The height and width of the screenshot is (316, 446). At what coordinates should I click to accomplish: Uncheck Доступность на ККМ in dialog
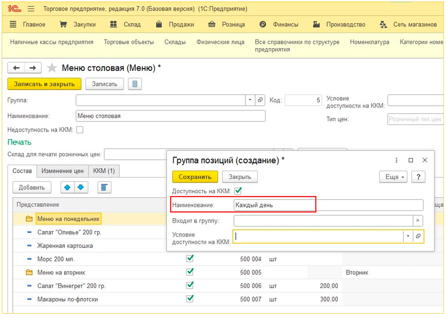[238, 191]
